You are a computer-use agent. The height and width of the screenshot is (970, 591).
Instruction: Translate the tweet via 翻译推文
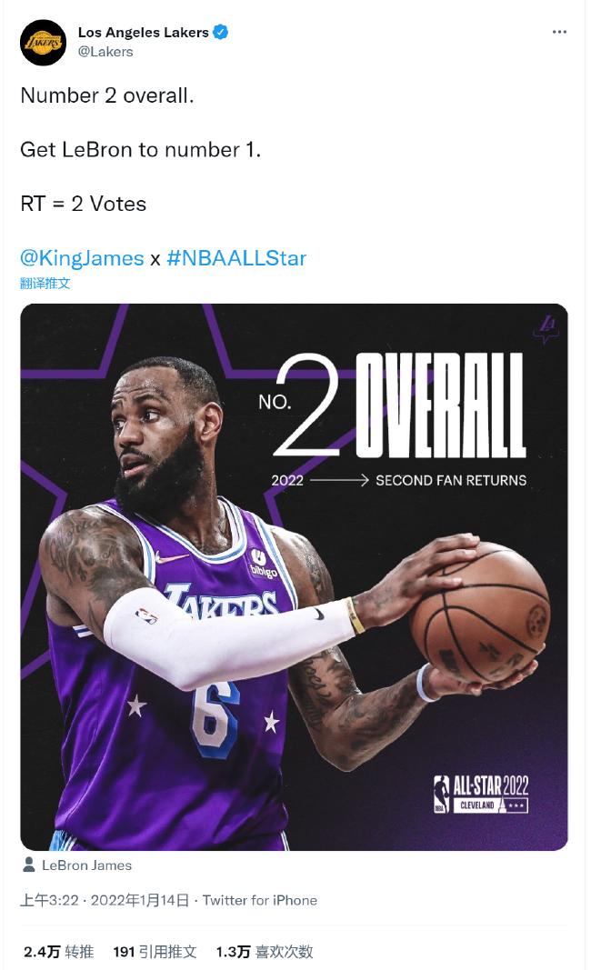pos(45,283)
